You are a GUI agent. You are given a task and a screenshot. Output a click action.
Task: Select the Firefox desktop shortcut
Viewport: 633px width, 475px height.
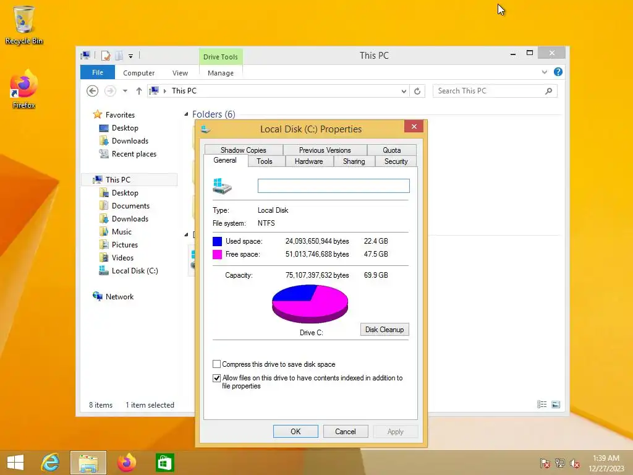point(24,89)
